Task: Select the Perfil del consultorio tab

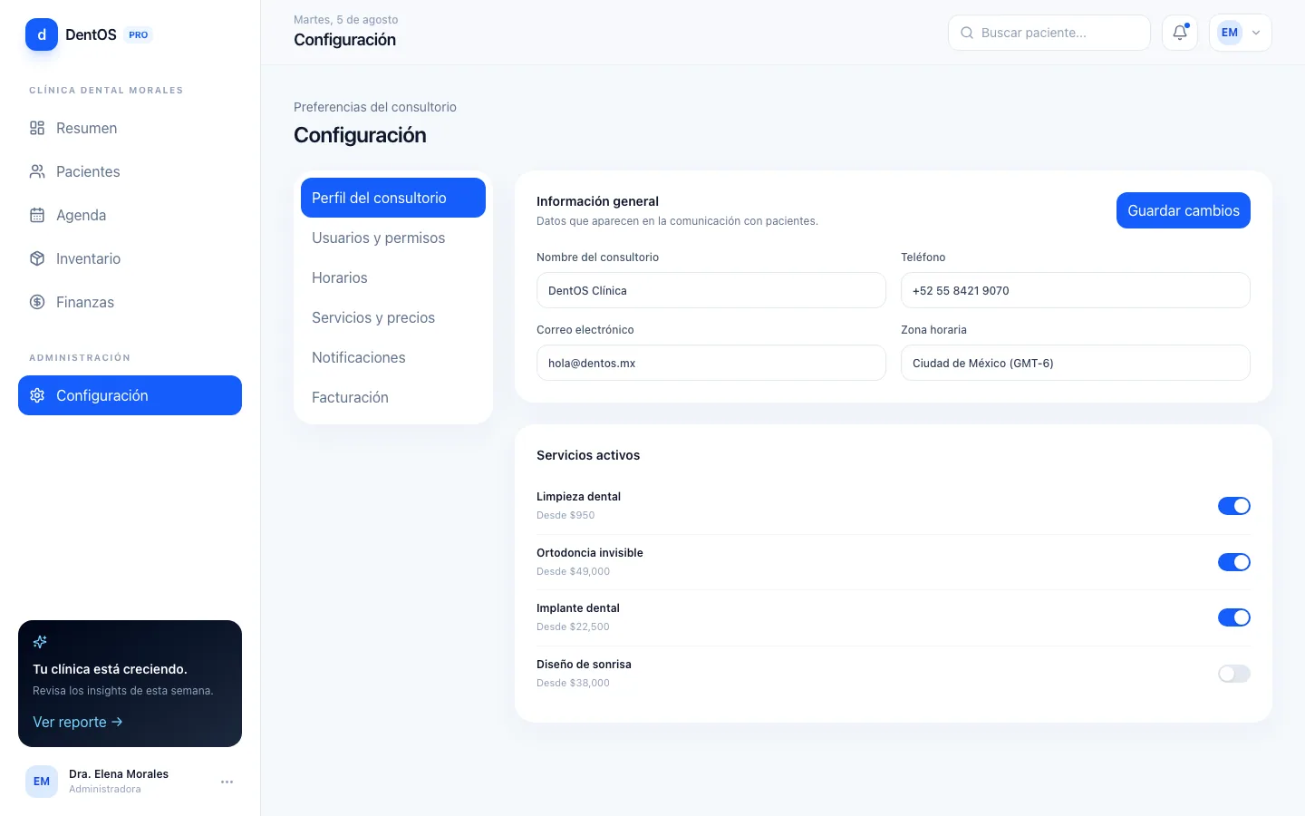Action: [x=393, y=198]
